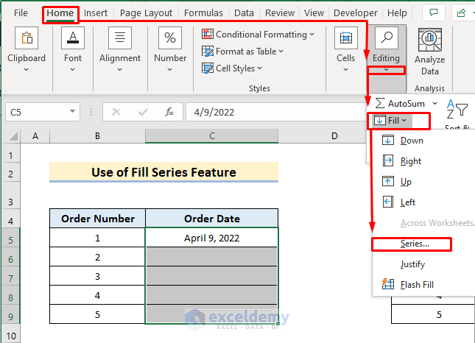Select the cell with April 9, 2022
The width and height of the screenshot is (475, 343).
(212, 238)
